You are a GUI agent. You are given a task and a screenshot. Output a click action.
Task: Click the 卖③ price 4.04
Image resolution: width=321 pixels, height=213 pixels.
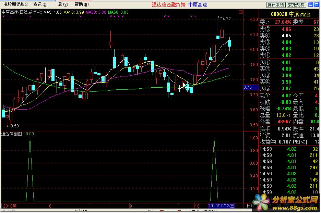point(286,42)
